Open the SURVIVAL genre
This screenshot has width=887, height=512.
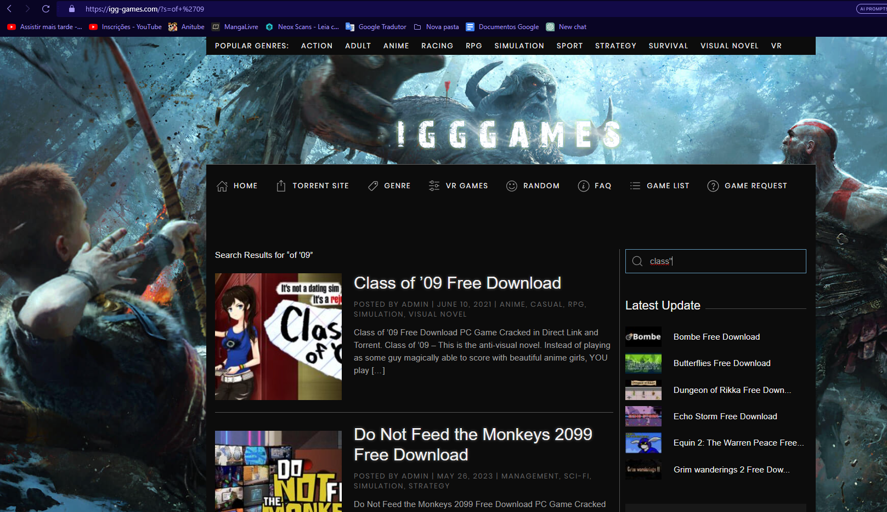[668, 46]
